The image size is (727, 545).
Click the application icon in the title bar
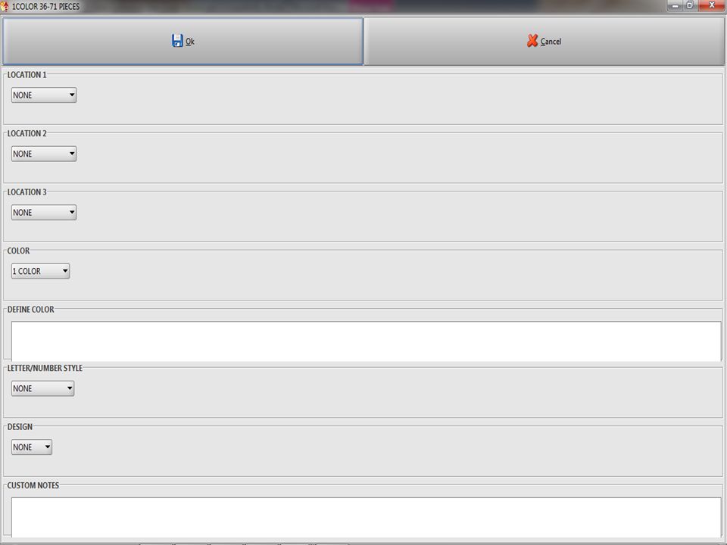(5, 6)
